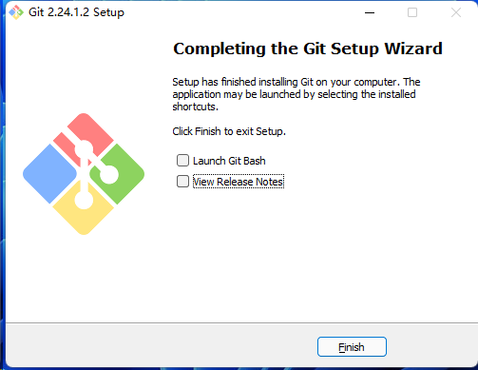Click the white commit node in yellow tile
478x370 pixels.
click(x=84, y=200)
